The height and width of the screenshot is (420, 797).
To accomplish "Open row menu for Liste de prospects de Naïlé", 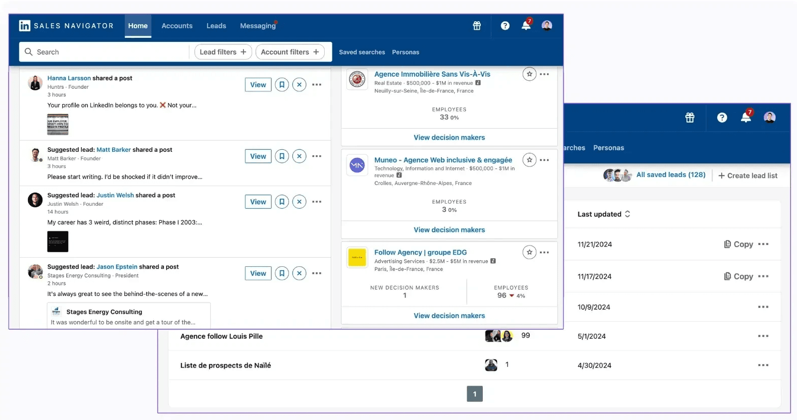I will coord(763,365).
